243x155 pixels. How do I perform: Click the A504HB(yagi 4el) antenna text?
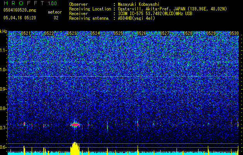pyautogui.click(x=136, y=18)
